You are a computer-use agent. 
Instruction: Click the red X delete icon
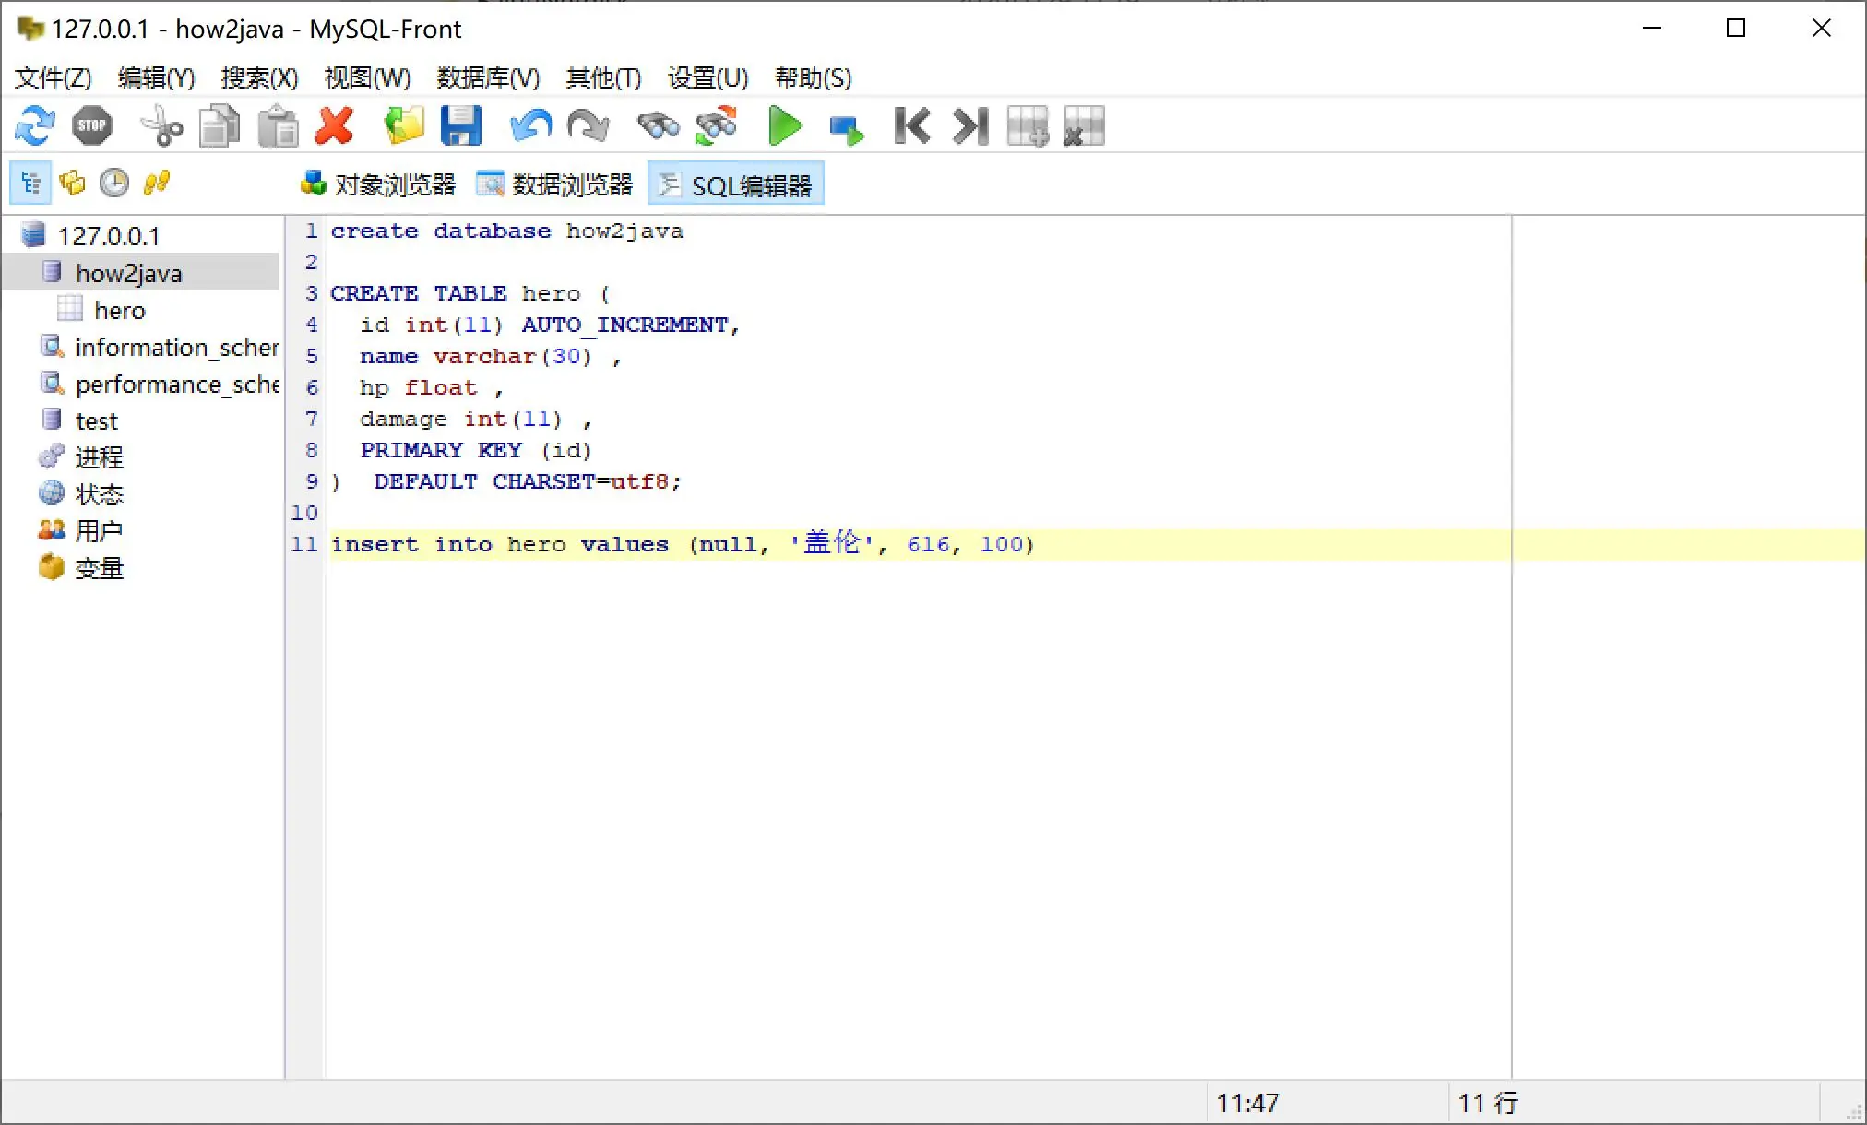click(334, 125)
